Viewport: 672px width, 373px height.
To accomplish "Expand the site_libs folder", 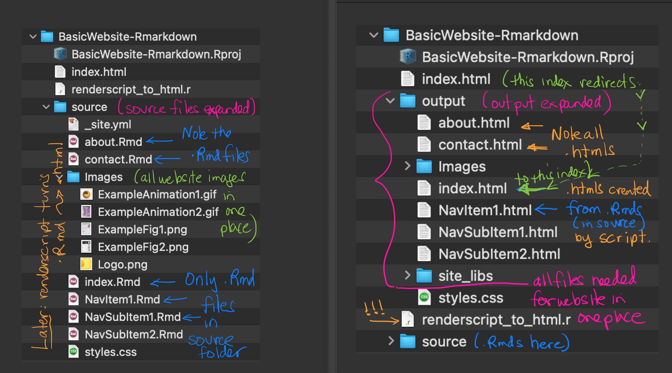I will coord(407,275).
